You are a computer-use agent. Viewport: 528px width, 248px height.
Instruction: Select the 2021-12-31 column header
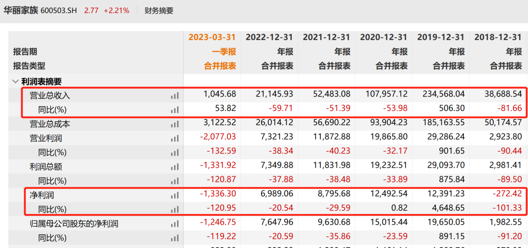(x=327, y=37)
